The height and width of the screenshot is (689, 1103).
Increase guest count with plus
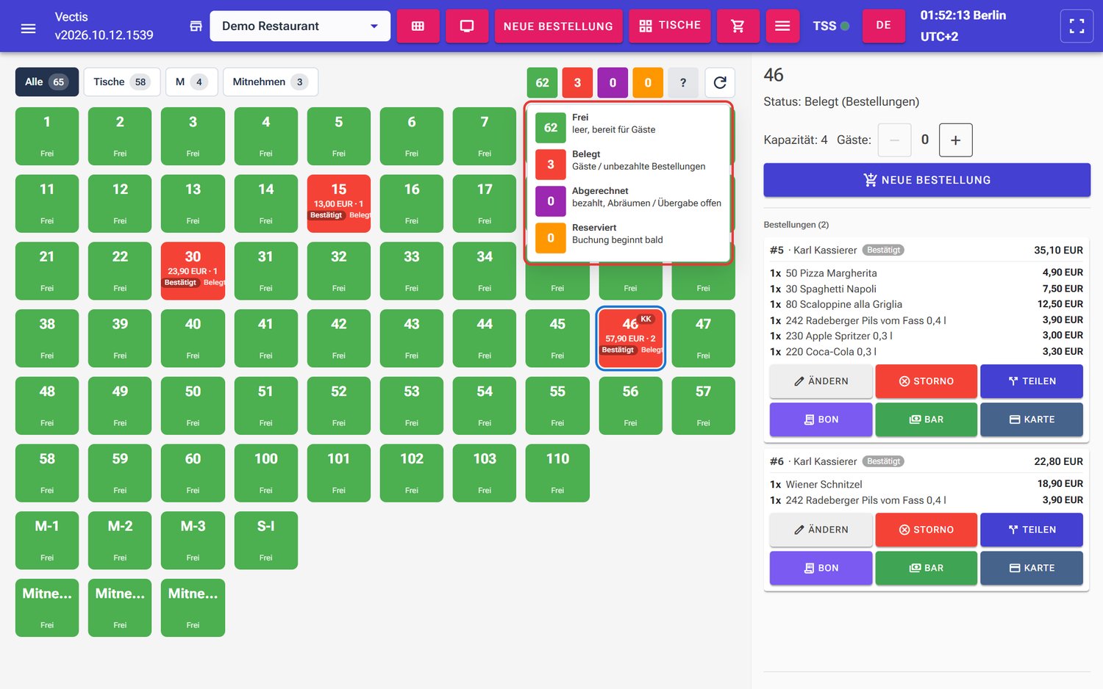click(x=955, y=140)
